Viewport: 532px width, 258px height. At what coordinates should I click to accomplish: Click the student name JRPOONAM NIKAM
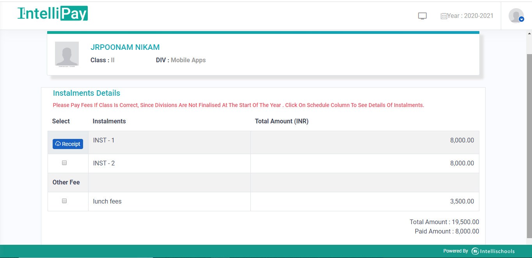pos(125,47)
